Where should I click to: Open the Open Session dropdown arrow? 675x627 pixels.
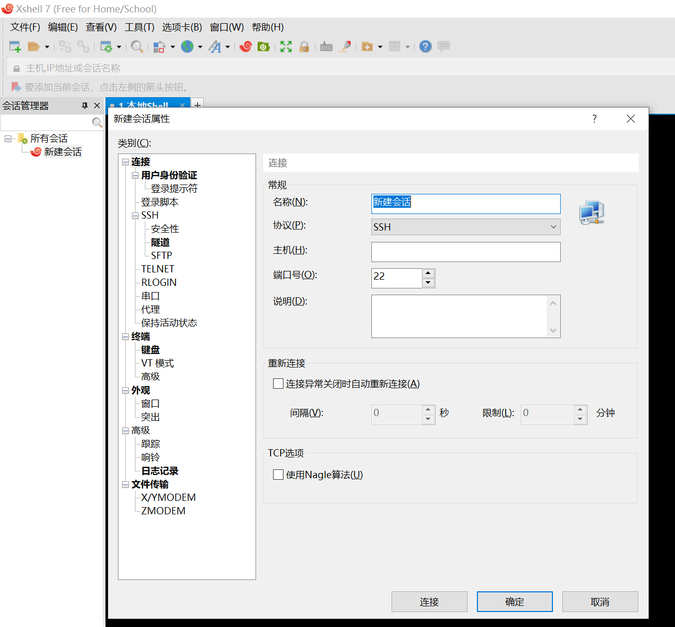pos(47,47)
